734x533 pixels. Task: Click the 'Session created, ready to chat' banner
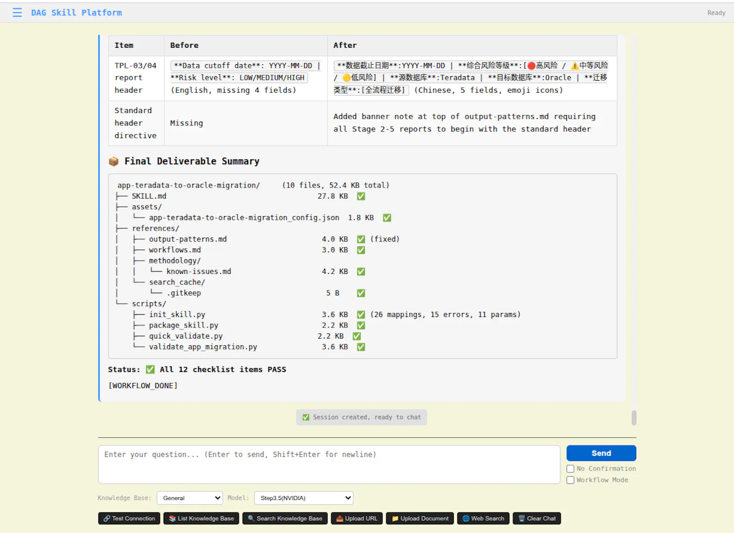[x=361, y=417]
